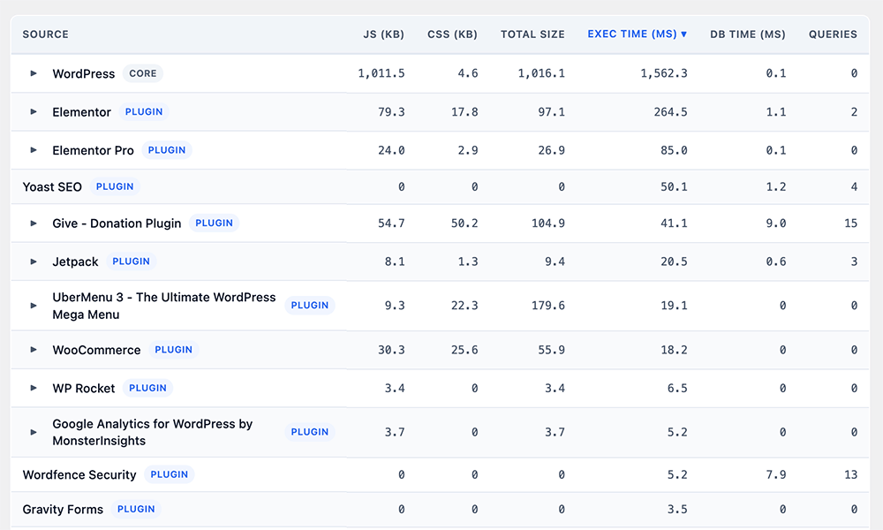Sort table by Total Size column
This screenshot has width=883, height=530.
(x=532, y=34)
